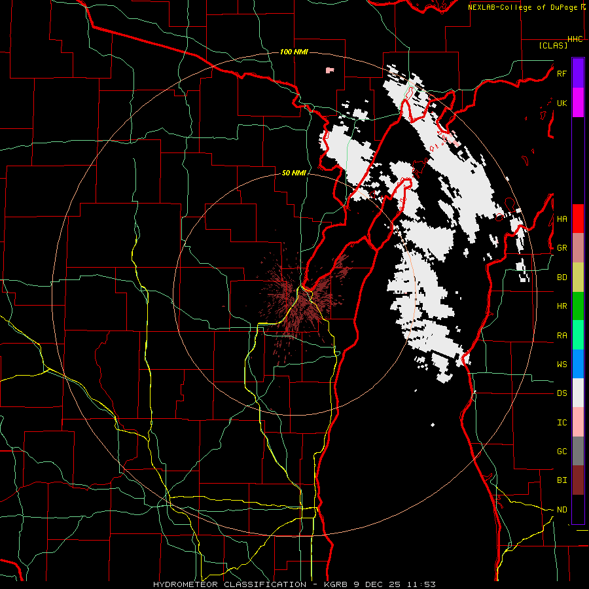Click the BD yellow legend swatch

point(578,277)
